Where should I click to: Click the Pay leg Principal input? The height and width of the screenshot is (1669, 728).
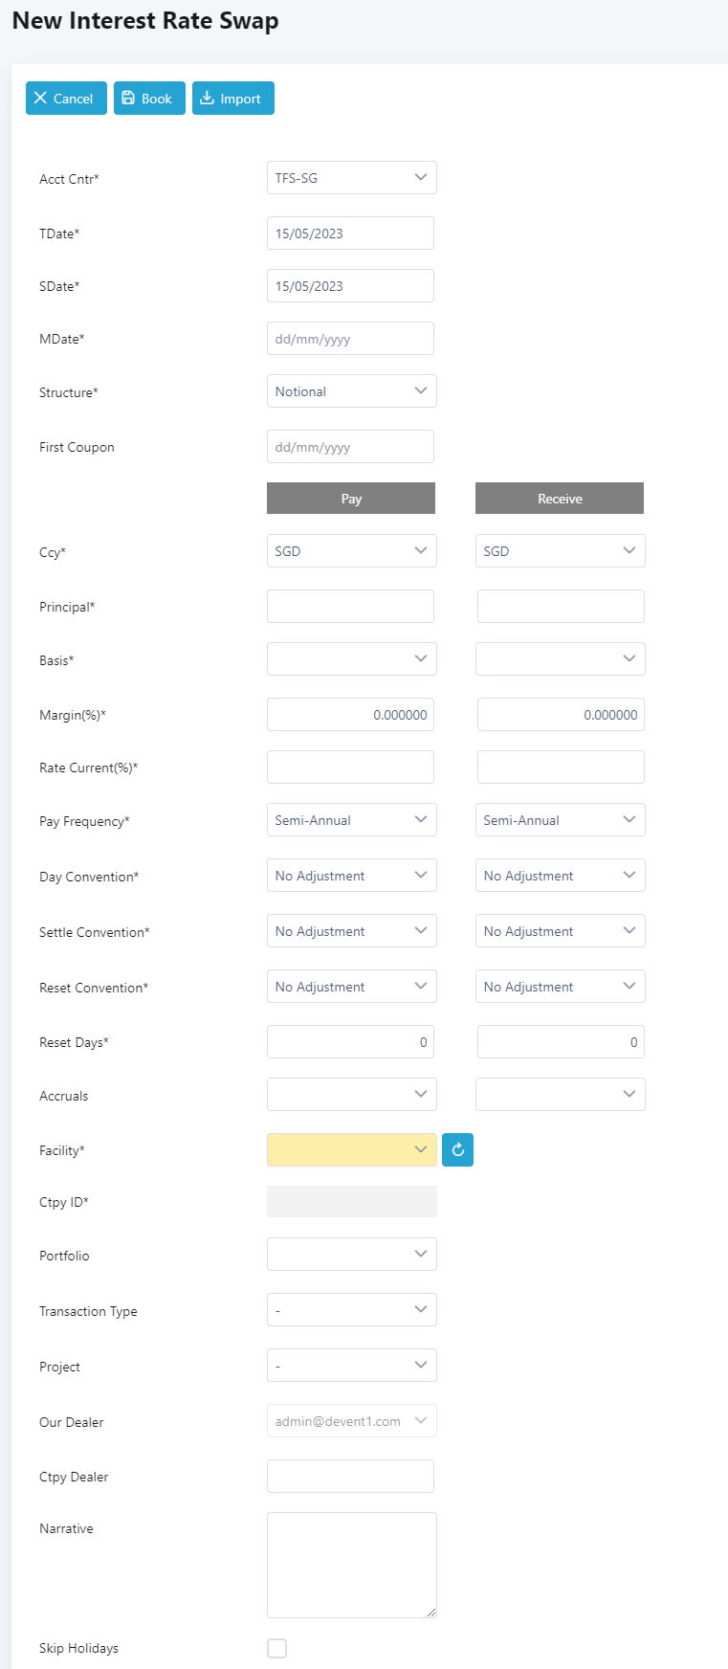350,607
